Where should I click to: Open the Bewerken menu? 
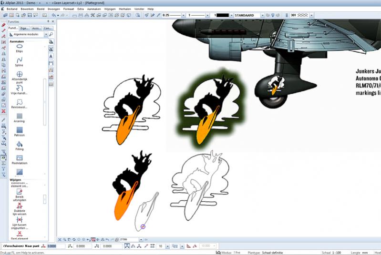(x=27, y=9)
